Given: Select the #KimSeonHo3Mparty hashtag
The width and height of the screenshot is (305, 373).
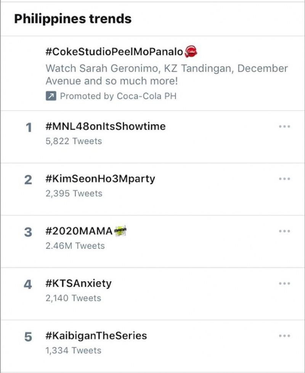Looking at the screenshot, I should pyautogui.click(x=100, y=179).
